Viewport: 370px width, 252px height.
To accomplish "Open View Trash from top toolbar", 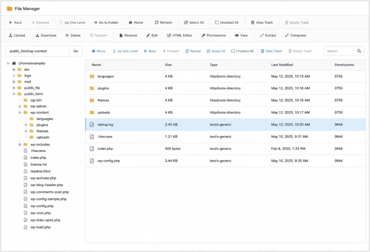I will pos(262,23).
